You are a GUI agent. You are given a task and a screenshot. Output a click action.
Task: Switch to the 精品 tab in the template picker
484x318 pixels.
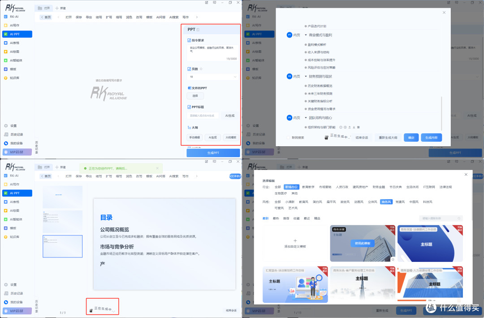click(x=317, y=218)
